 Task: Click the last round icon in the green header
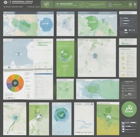[x=135, y=4]
